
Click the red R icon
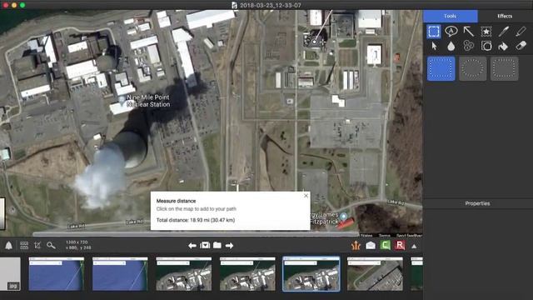(400, 245)
